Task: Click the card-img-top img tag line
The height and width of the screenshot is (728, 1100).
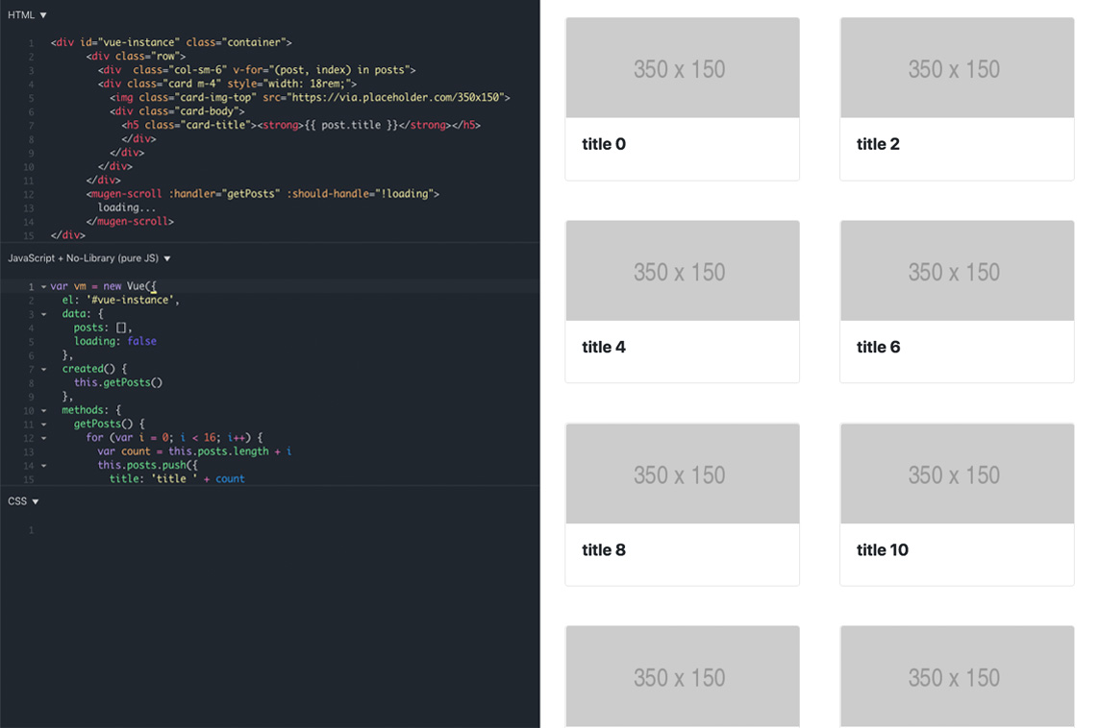Action: 310,97
